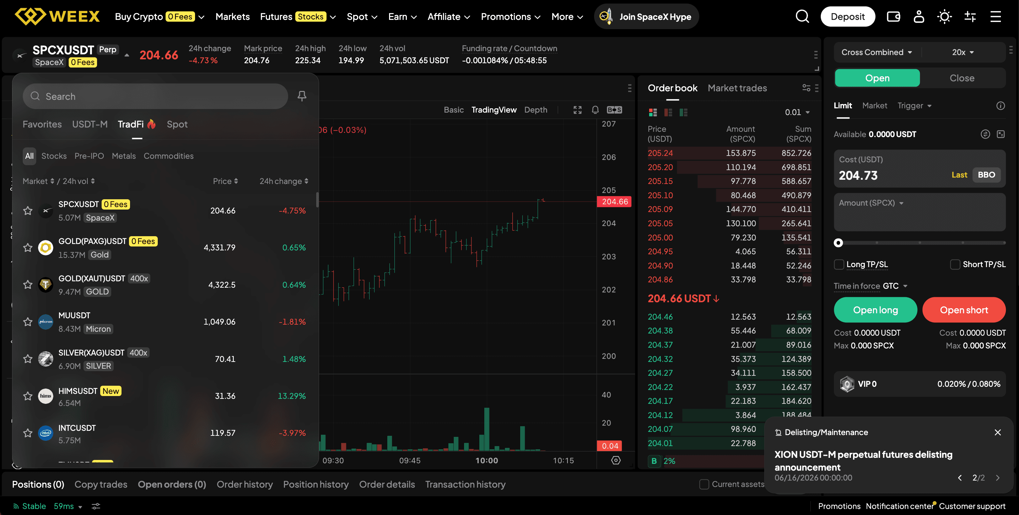Favorite GOLD(PAXG)USDT with the star
This screenshot has height=515, width=1019.
point(28,248)
